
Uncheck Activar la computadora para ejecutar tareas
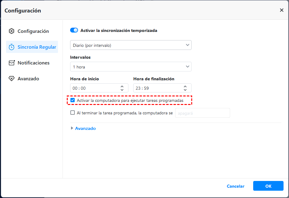73,100
